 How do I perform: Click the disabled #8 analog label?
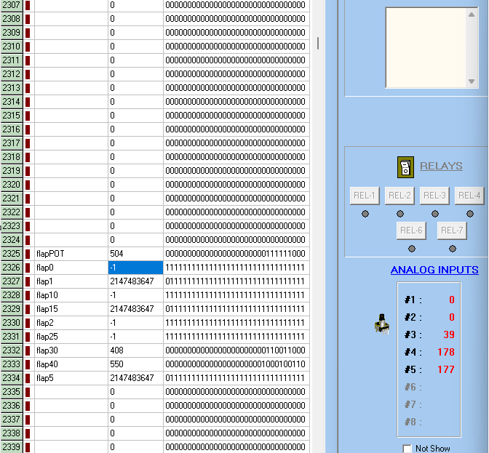413,422
